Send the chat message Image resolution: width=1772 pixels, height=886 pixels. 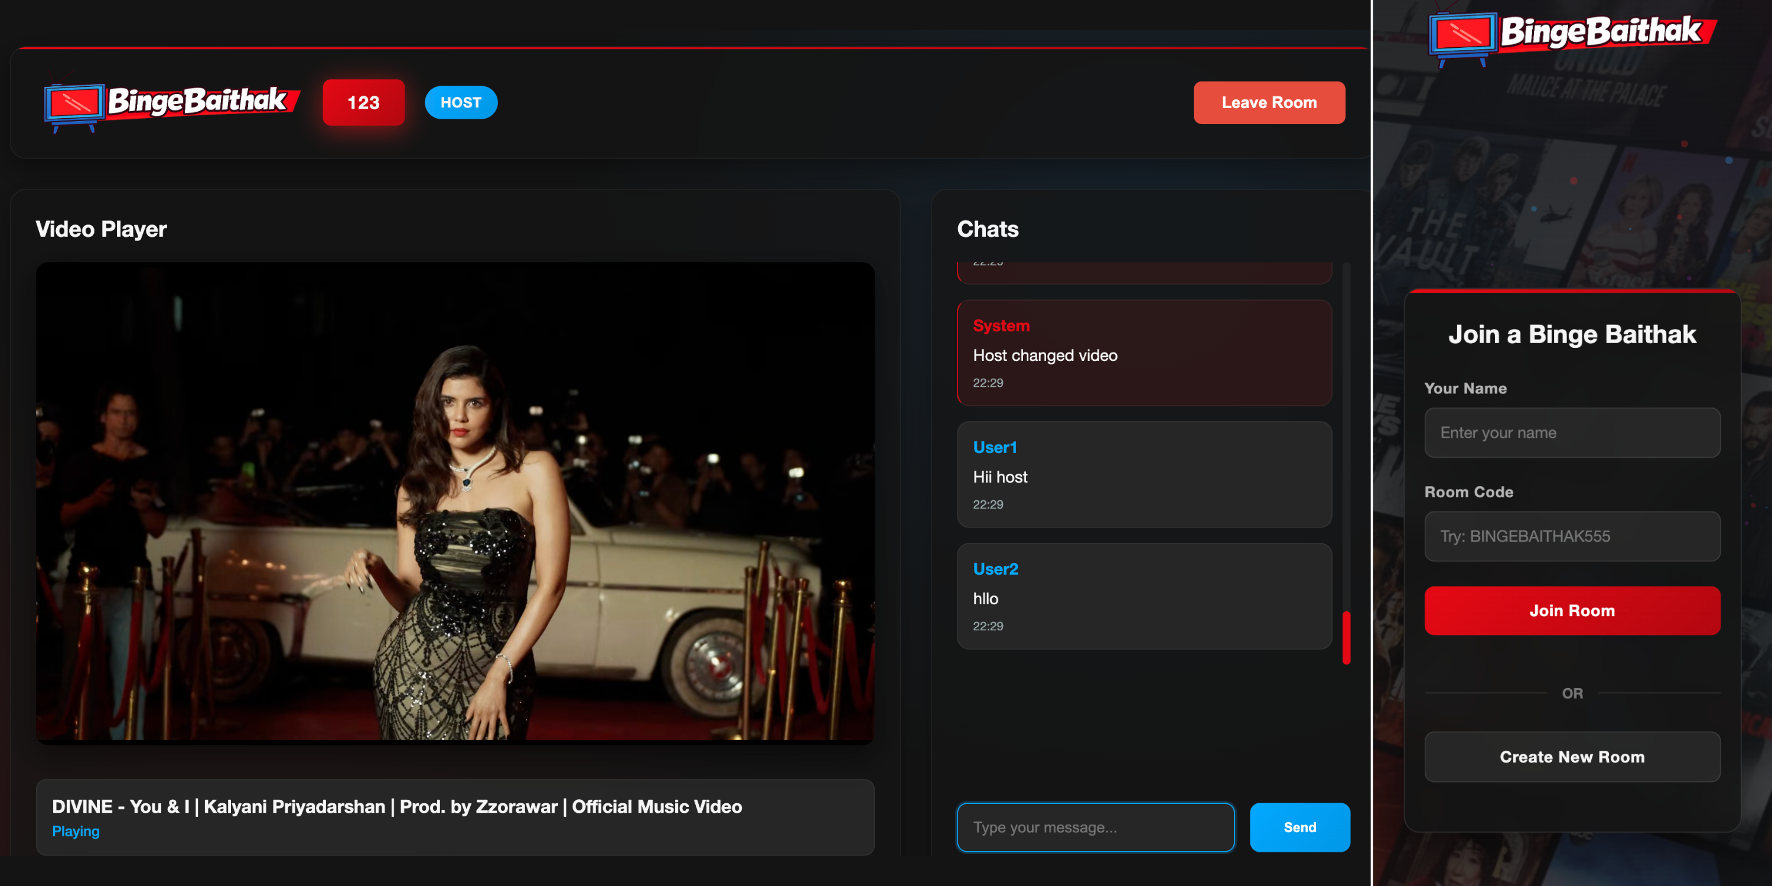1299,827
